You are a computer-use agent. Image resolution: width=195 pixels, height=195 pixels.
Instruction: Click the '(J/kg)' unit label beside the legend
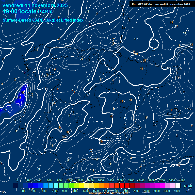click(x=188, y=186)
